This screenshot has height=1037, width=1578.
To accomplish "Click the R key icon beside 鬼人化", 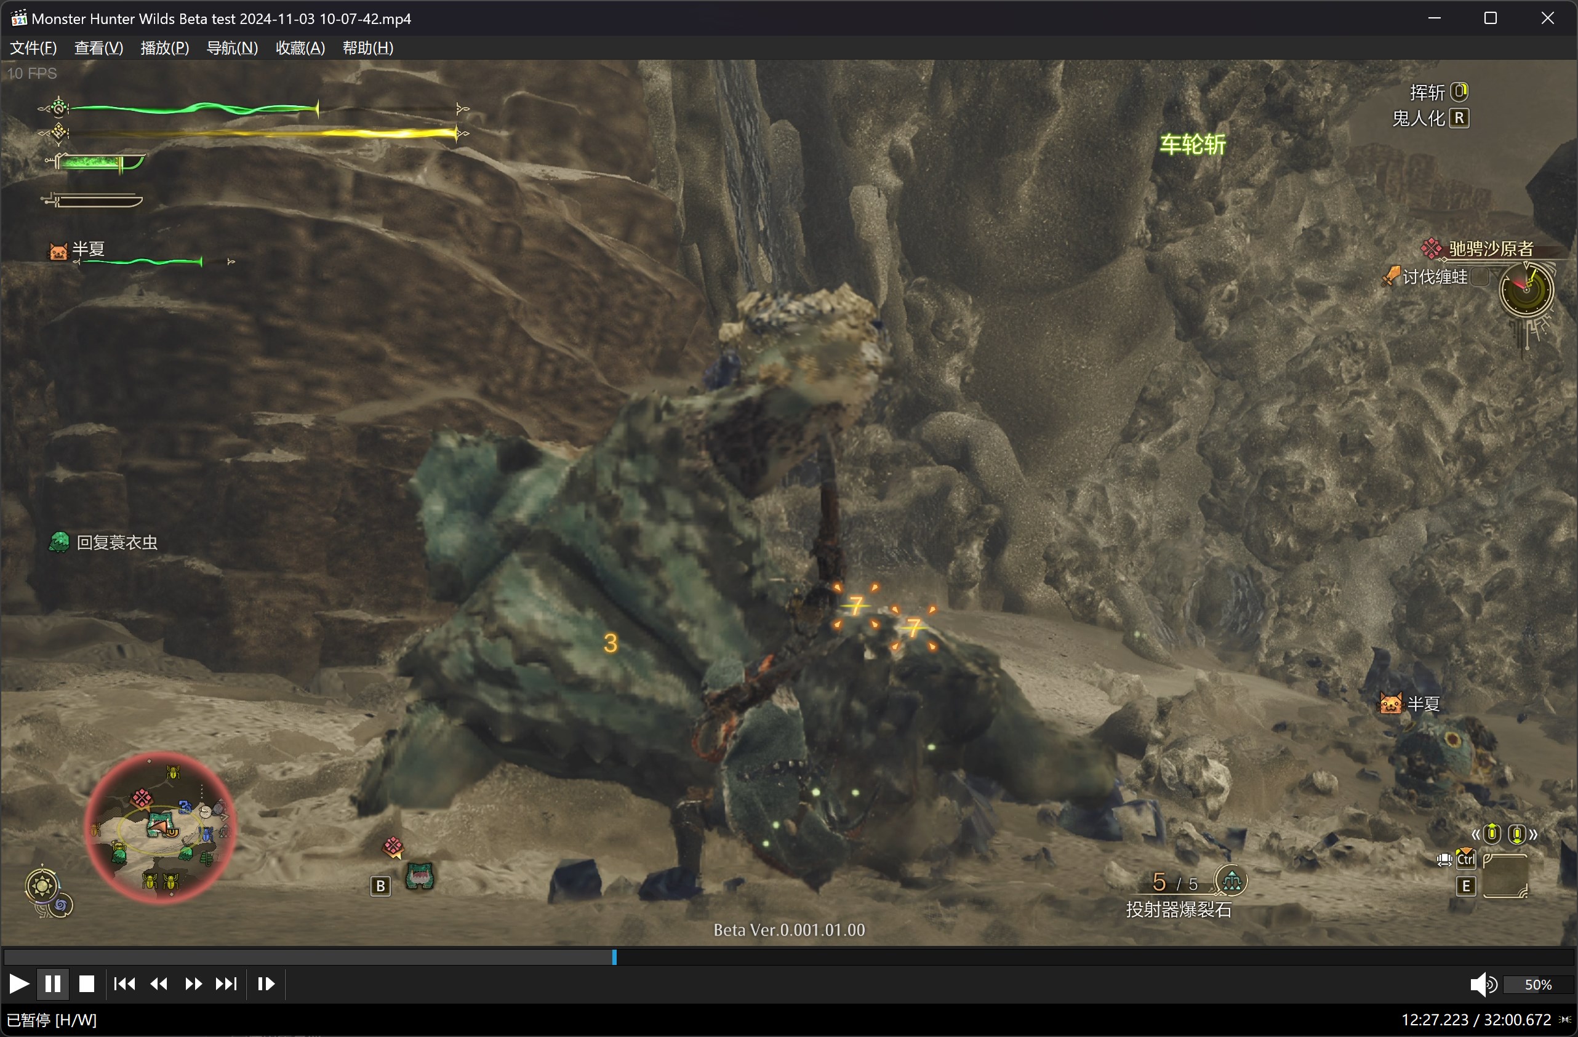I will tap(1459, 118).
